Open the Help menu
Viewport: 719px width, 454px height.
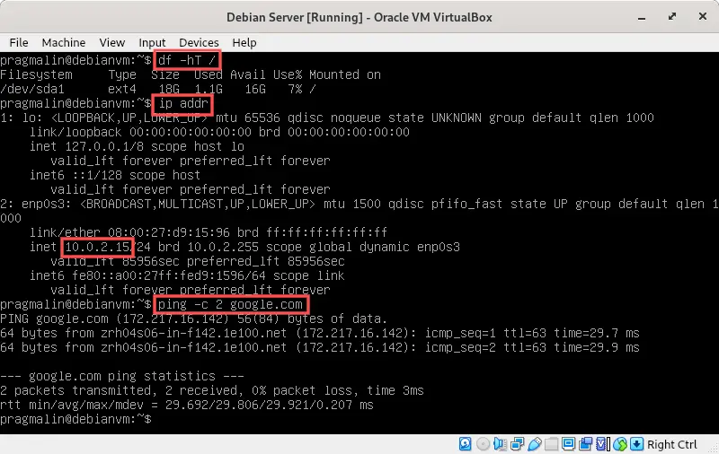click(x=244, y=42)
